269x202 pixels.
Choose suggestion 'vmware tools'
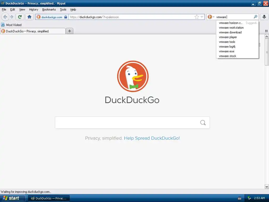pos(237,42)
